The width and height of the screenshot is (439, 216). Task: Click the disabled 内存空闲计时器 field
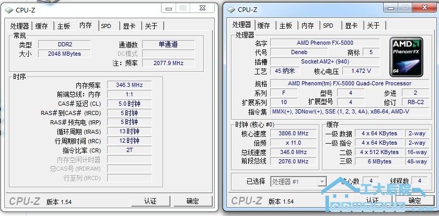click(x=130, y=159)
